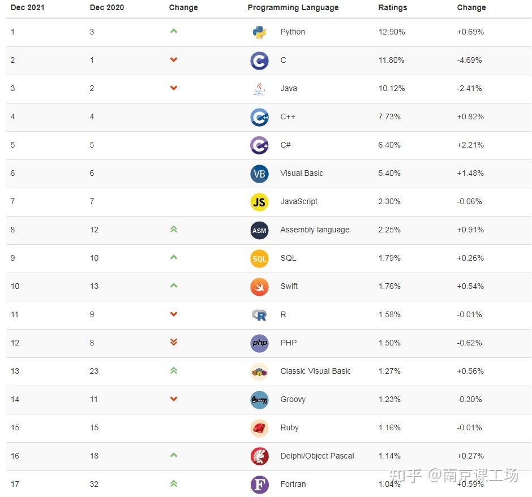Click the yellow JavaScript JS icon

click(260, 202)
